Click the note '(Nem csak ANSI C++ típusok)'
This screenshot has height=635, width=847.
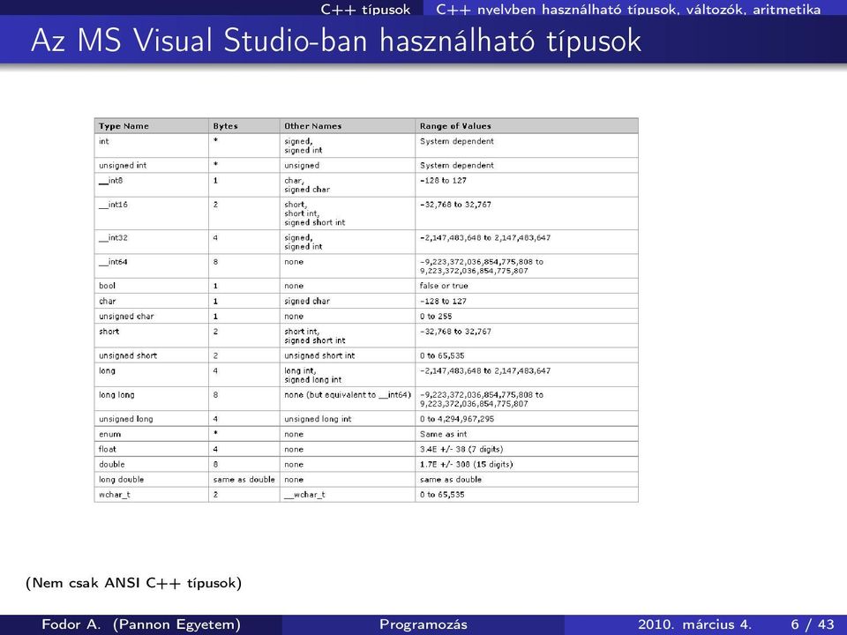[x=133, y=583]
